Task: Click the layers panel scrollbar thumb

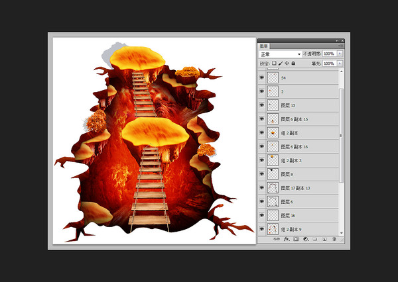Action: click(x=342, y=135)
